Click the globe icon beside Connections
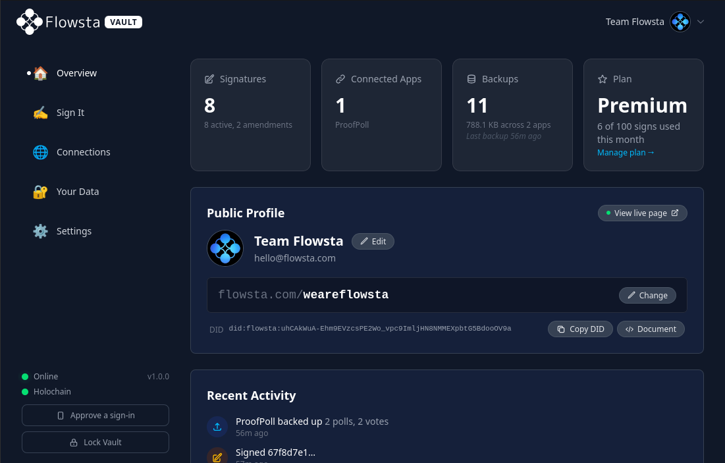 pos(40,152)
